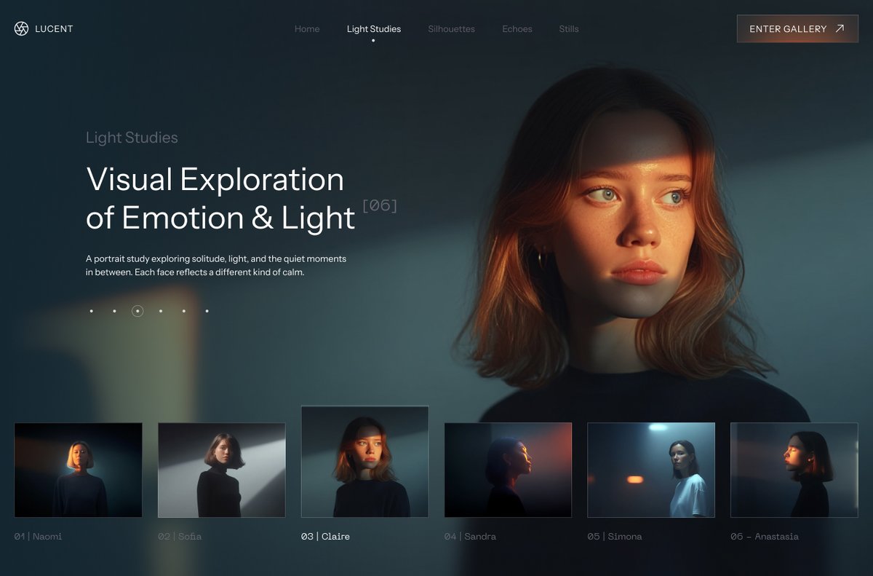The image size is (873, 576).
Task: Select the second carousel pagination dot
Action: 114,311
